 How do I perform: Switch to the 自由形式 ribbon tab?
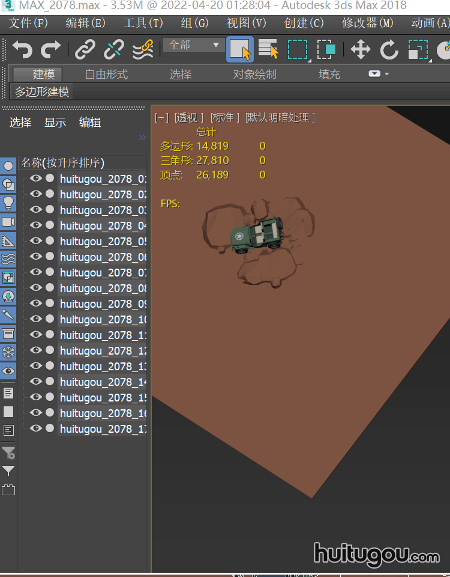pyautogui.click(x=106, y=75)
